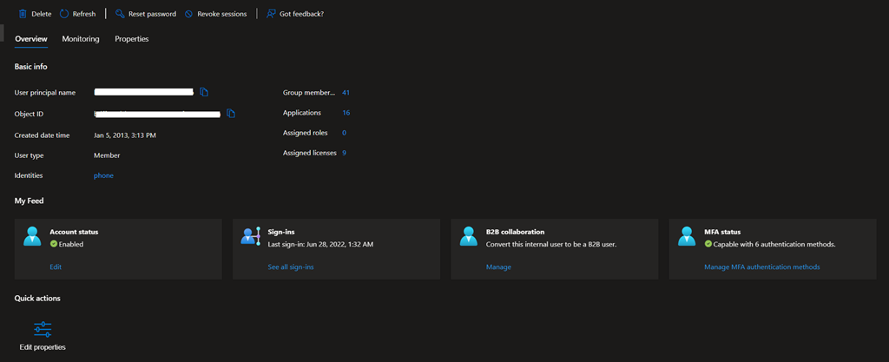Copy the Object ID value
The height and width of the screenshot is (362, 889).
tap(231, 113)
